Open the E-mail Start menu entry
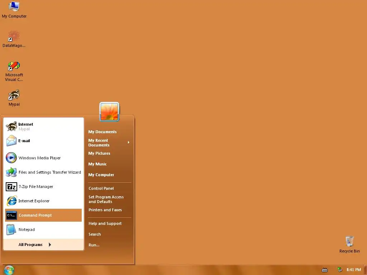The image size is (367, 275). [43, 141]
